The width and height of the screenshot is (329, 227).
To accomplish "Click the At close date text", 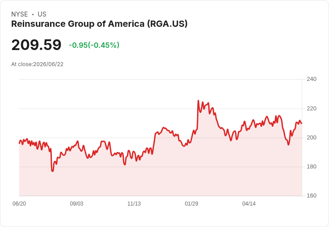I will (38, 64).
